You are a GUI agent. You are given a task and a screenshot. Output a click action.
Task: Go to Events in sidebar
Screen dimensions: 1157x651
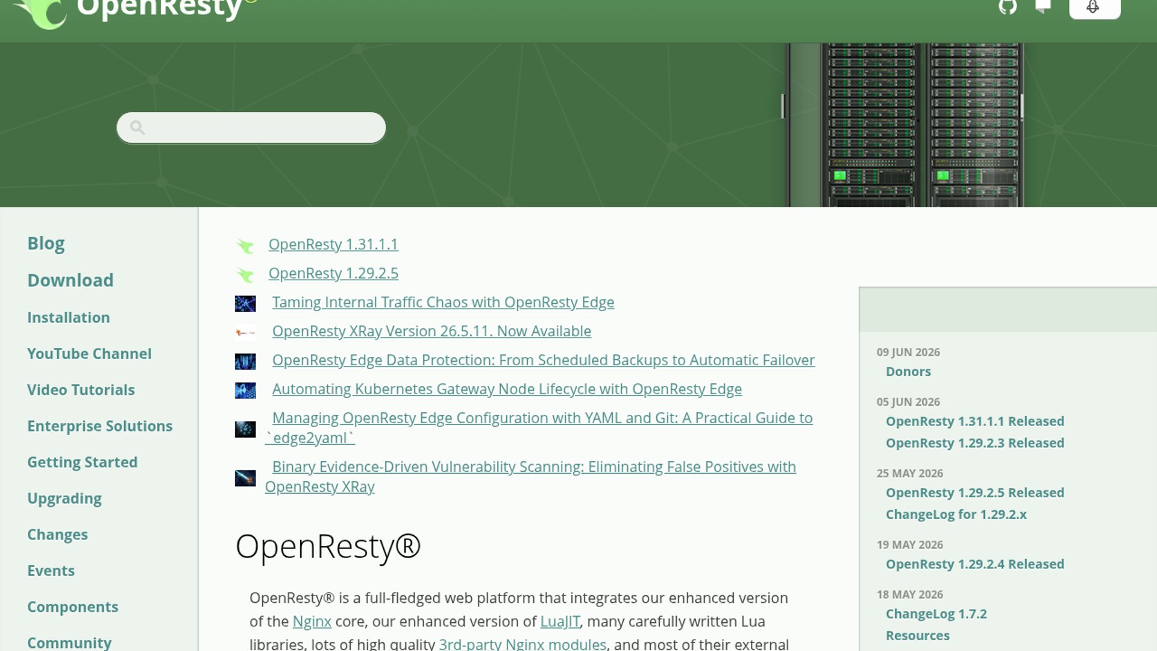coord(51,570)
